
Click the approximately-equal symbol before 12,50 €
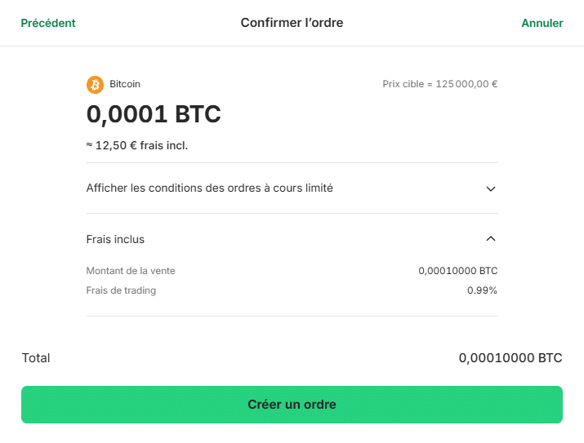(89, 144)
